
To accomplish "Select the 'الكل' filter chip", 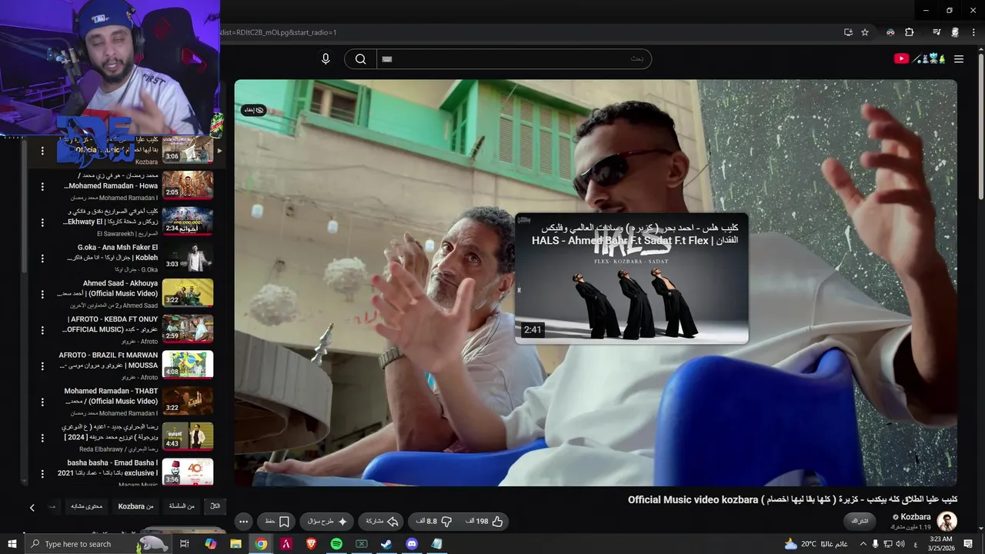I will [x=215, y=506].
